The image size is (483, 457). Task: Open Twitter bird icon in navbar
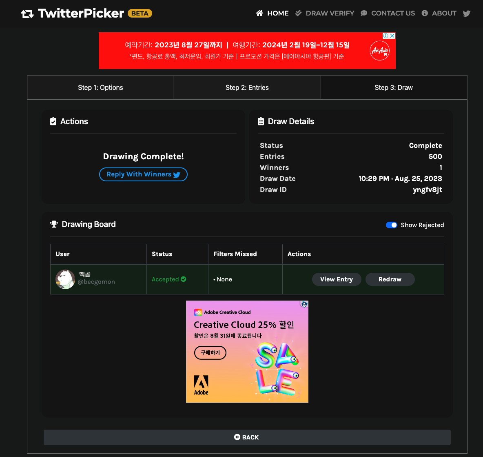[x=466, y=13]
